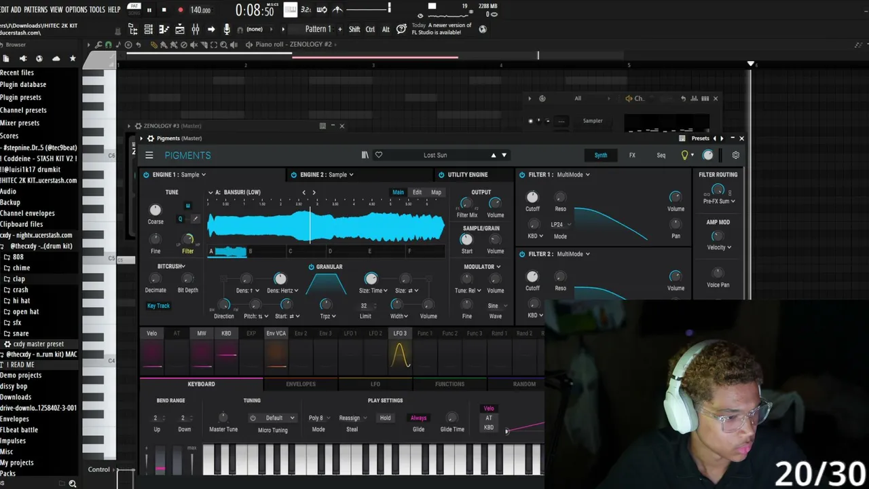The width and height of the screenshot is (869, 489).
Task: Pause playback in FL Studio transport
Action: click(x=149, y=10)
